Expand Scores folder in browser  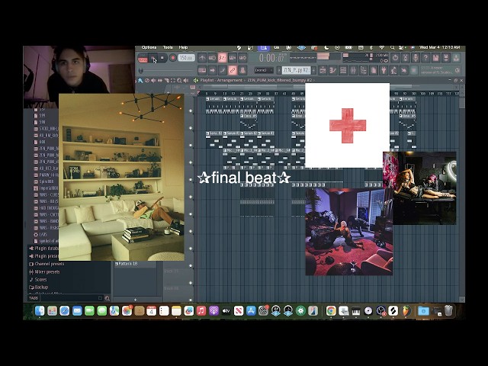coord(37,280)
